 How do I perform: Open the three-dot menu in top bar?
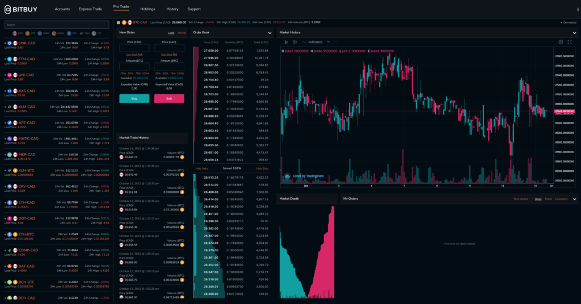(x=578, y=9)
